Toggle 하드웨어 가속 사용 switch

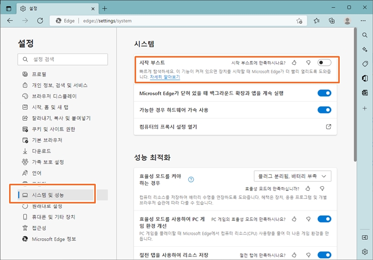pyautogui.click(x=324, y=110)
